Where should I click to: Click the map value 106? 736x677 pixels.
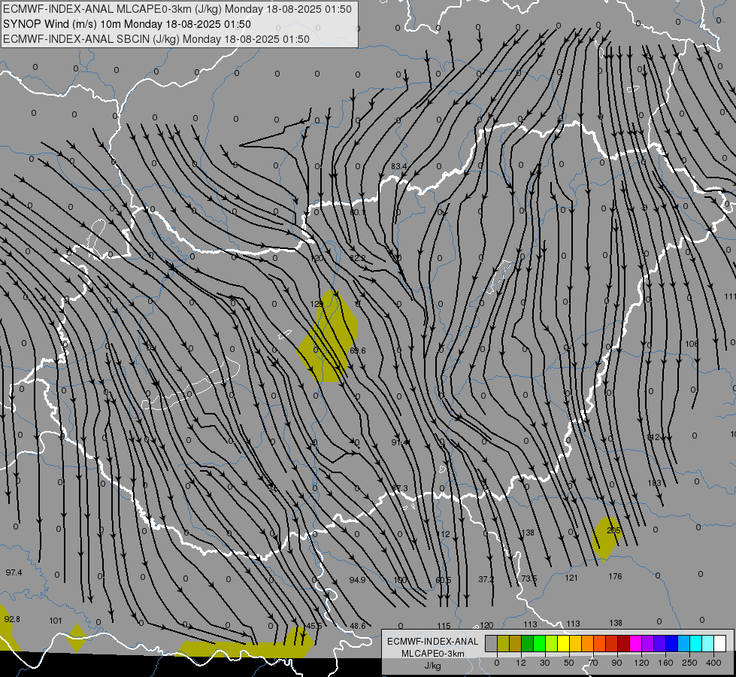click(x=692, y=344)
